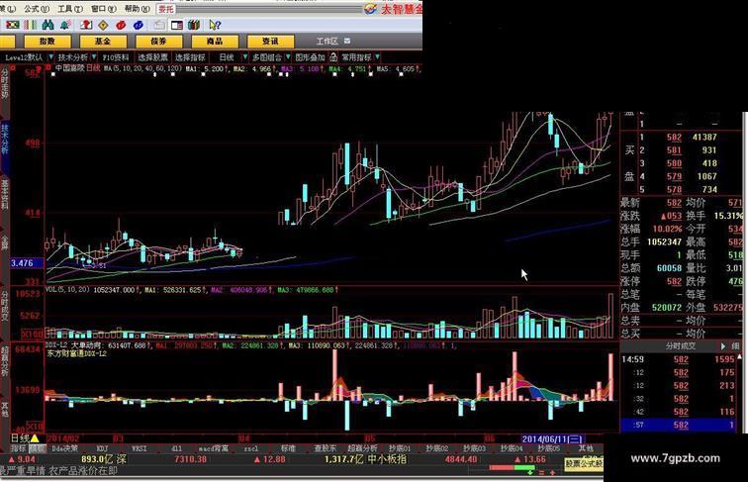Click 选择指标 in the chart toolbar

[190, 57]
